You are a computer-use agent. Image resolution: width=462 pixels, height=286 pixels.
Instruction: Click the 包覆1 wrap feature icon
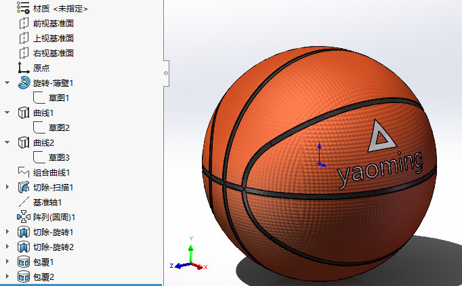click(x=24, y=262)
